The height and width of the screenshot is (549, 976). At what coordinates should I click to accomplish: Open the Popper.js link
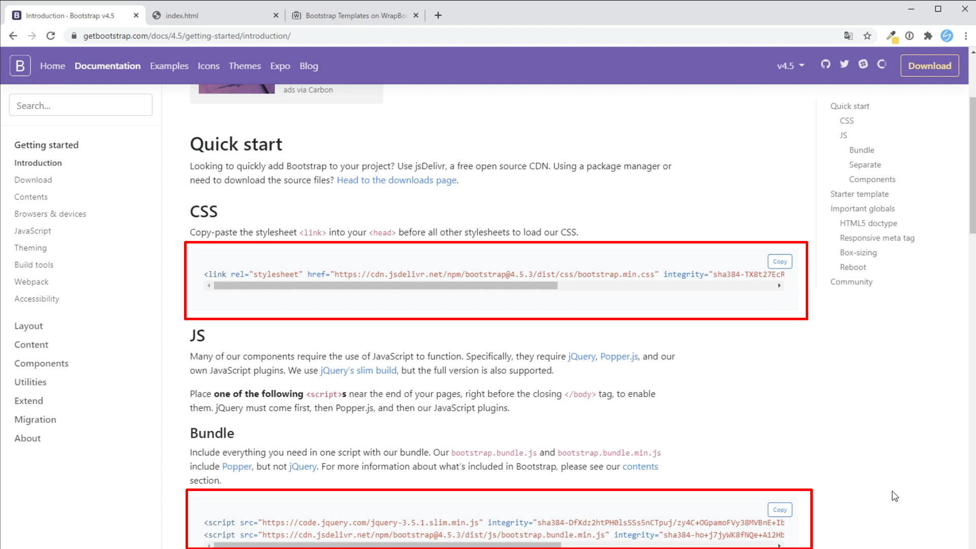619,356
